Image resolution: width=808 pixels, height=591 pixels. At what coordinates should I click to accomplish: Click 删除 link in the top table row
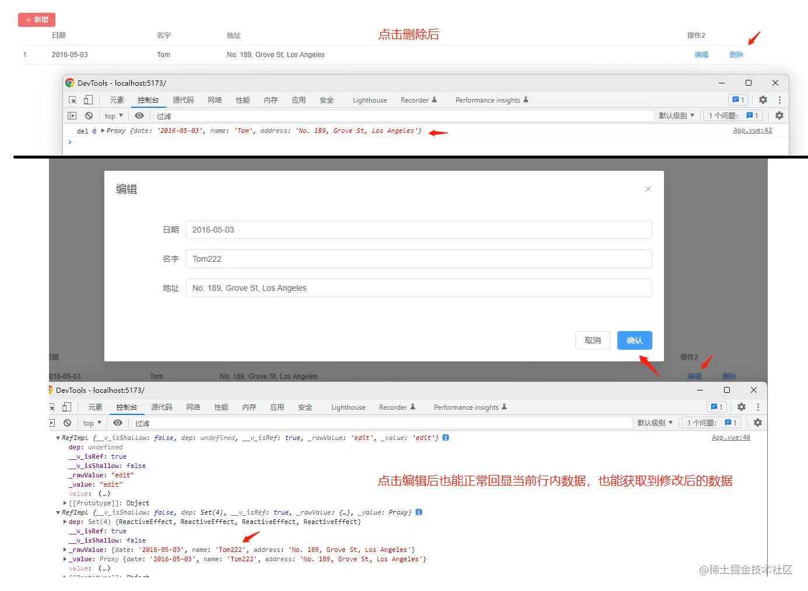736,55
